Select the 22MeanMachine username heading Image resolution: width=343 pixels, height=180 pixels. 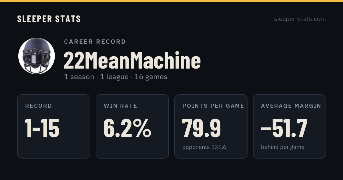pos(132,60)
